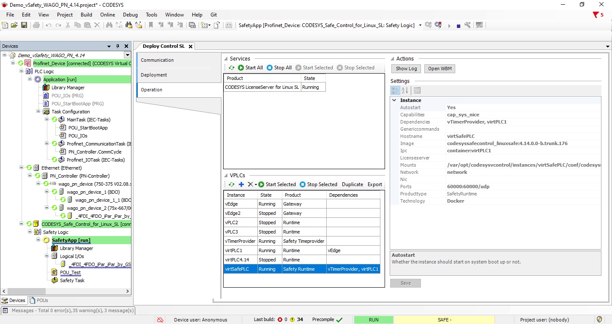This screenshot has height=324, width=612.
Task: Open the Debug menu
Action: [x=130, y=15]
